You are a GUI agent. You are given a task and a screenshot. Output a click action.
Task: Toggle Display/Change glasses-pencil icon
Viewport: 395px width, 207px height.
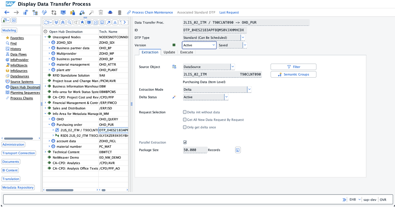pos(44,12)
